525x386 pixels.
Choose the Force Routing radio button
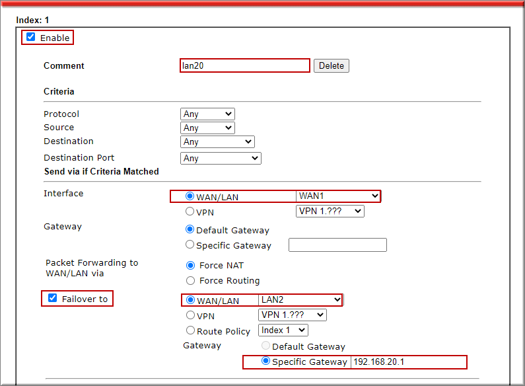click(x=190, y=280)
